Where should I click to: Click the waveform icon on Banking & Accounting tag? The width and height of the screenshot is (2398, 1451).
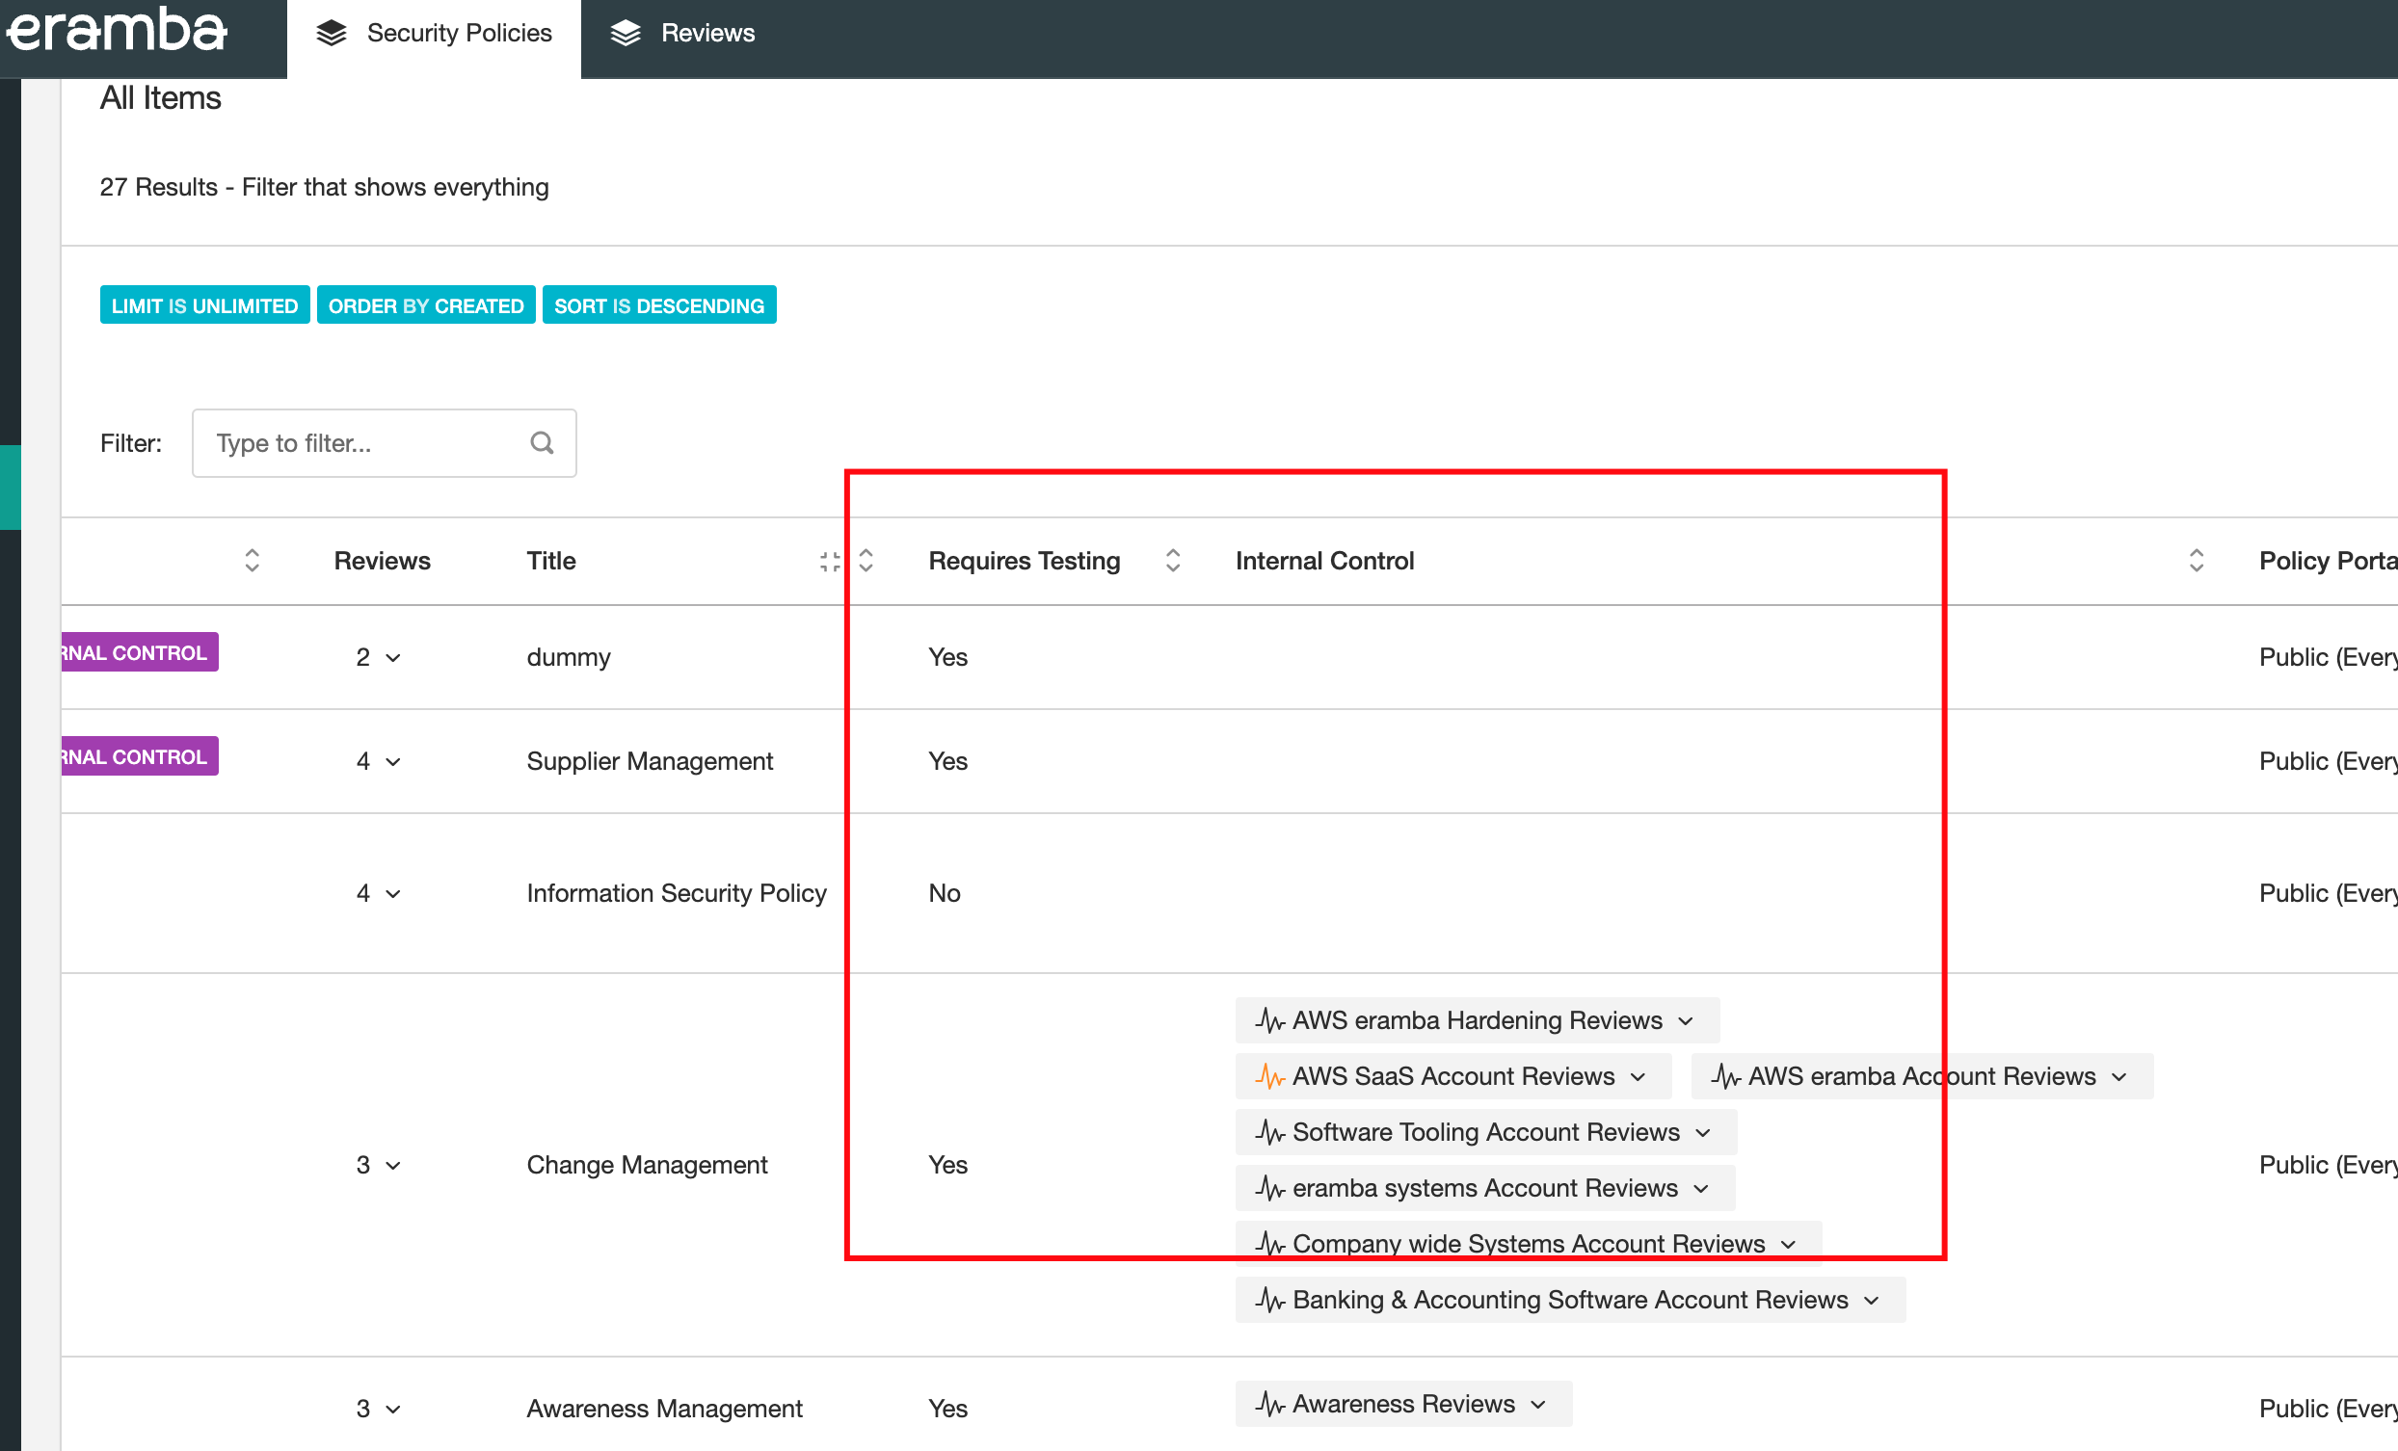(1268, 1299)
